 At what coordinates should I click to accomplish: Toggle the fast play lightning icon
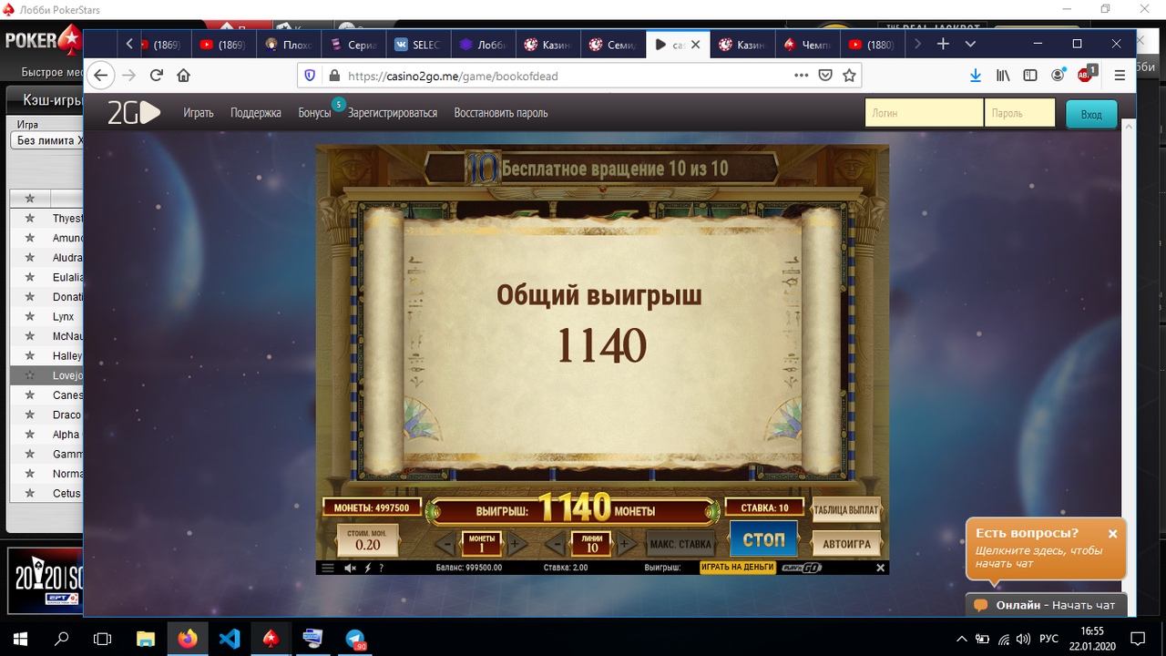[368, 568]
